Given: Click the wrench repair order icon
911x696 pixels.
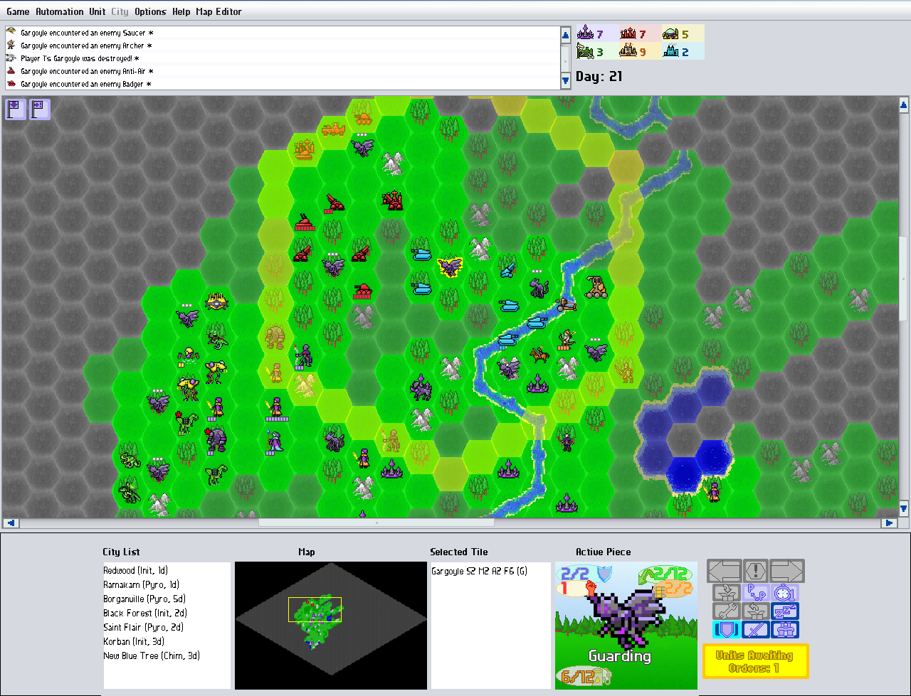Looking at the screenshot, I should pyautogui.click(x=727, y=611).
